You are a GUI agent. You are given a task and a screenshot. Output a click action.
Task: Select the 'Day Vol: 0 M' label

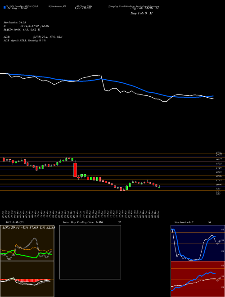(x=141, y=13)
